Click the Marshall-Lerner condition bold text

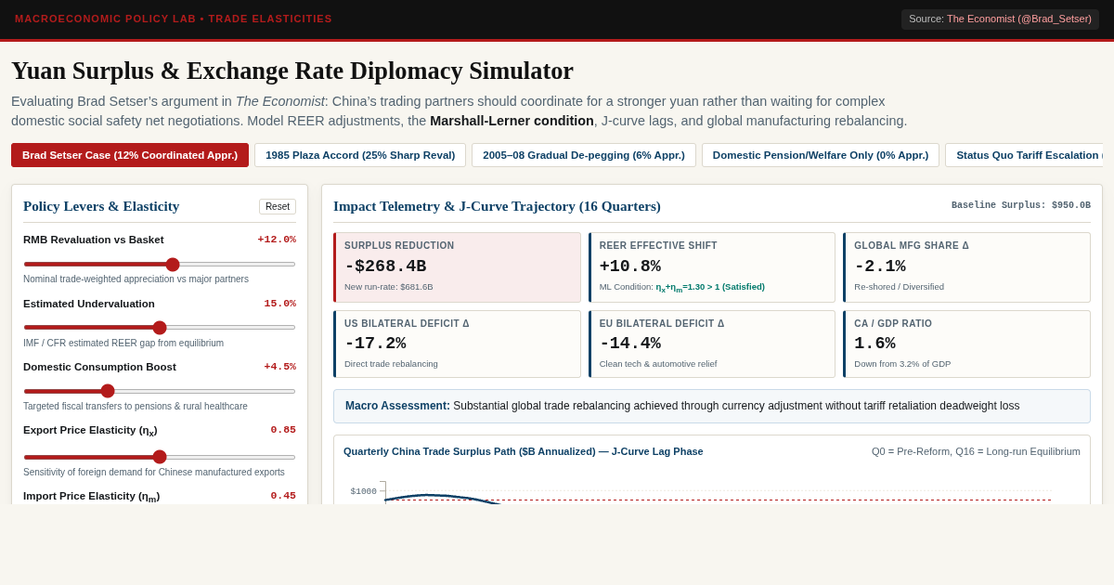[x=512, y=121]
